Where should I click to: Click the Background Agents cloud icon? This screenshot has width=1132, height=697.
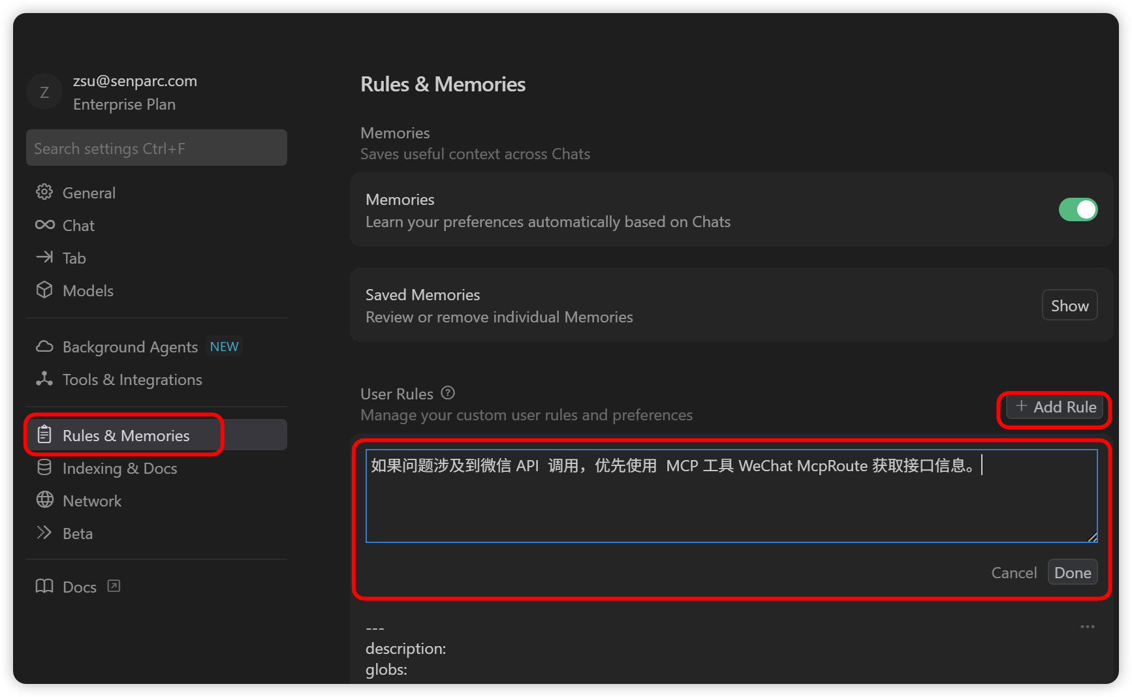click(44, 347)
